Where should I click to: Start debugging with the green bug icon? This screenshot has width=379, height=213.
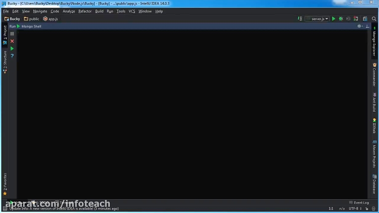341,19
